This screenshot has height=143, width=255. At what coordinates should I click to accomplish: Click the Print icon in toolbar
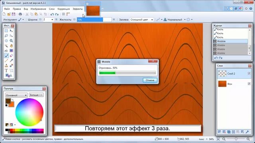20,14
